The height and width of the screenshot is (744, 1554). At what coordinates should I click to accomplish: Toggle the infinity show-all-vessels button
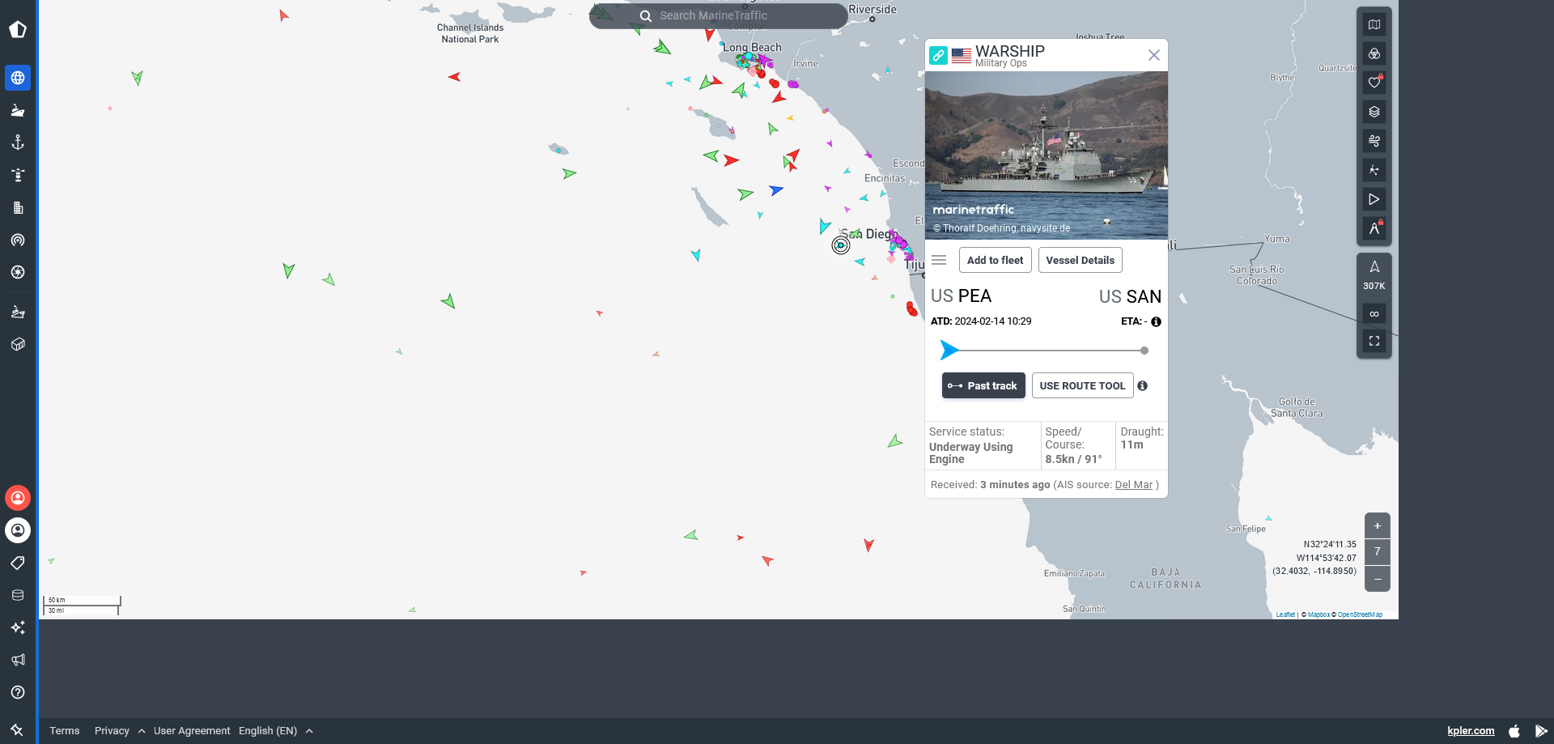1374,314
